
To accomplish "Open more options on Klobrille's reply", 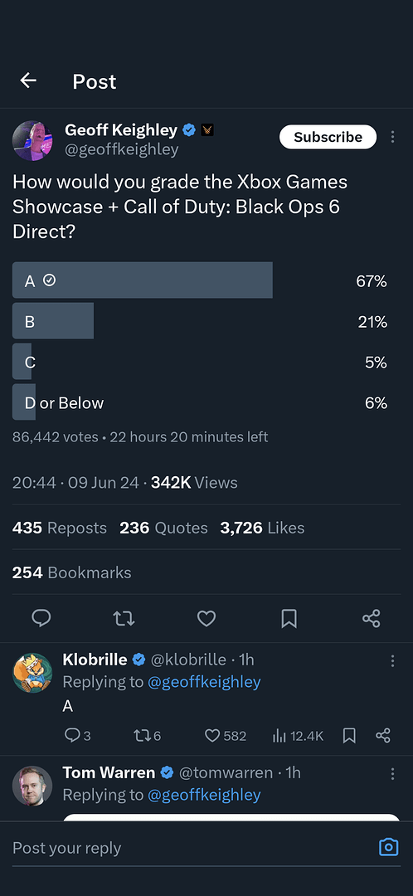I will (392, 660).
